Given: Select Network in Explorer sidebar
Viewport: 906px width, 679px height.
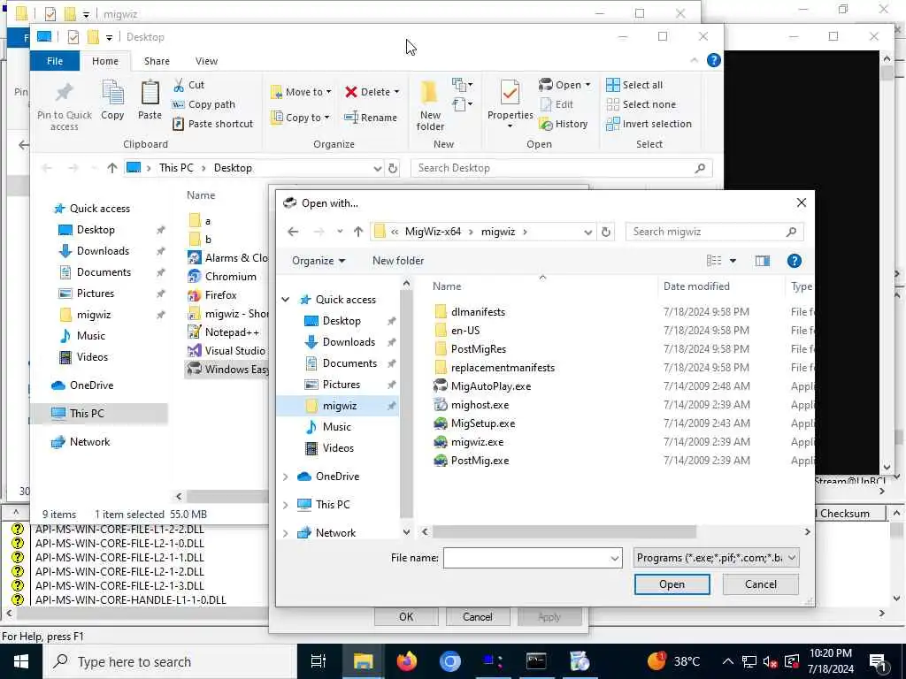Looking at the screenshot, I should pyautogui.click(x=89, y=442).
